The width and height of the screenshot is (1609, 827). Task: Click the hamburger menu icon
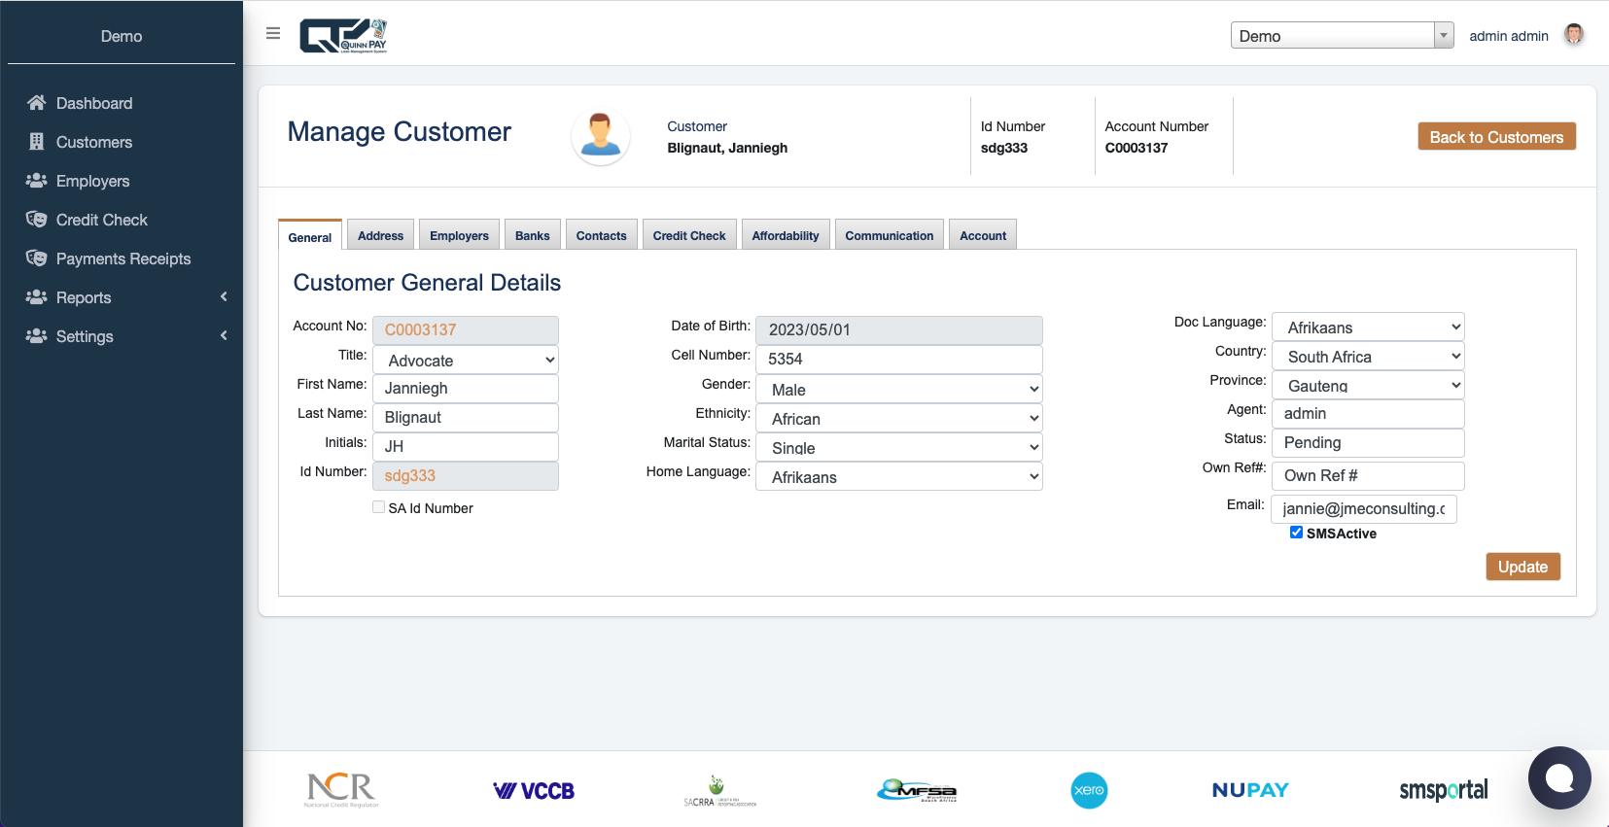coord(273,33)
